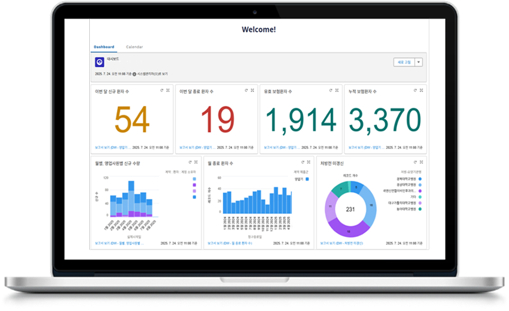Refresh the 이번 달 종료 환자 수 widget

pyautogui.click(x=246, y=90)
